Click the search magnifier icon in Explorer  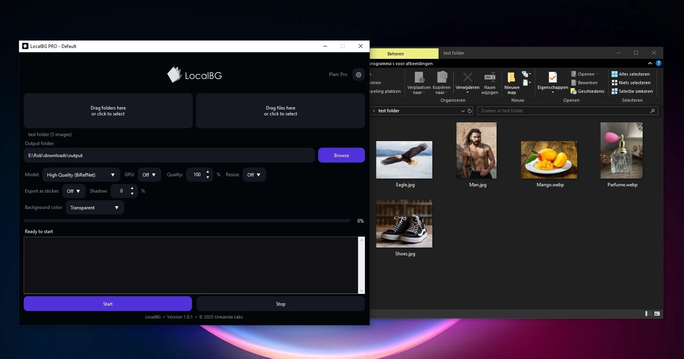[652, 111]
